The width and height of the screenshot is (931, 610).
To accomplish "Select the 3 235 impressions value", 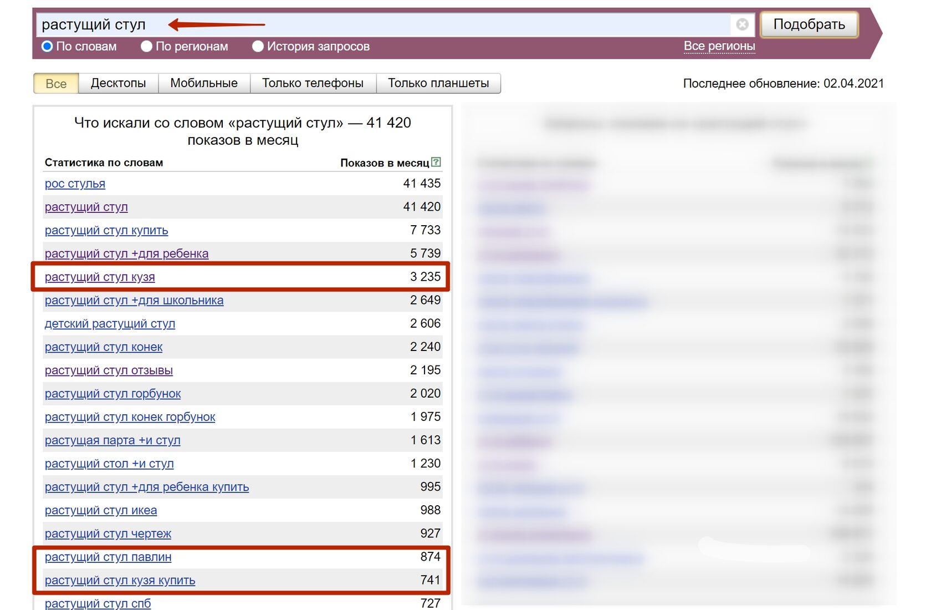I will pyautogui.click(x=425, y=276).
